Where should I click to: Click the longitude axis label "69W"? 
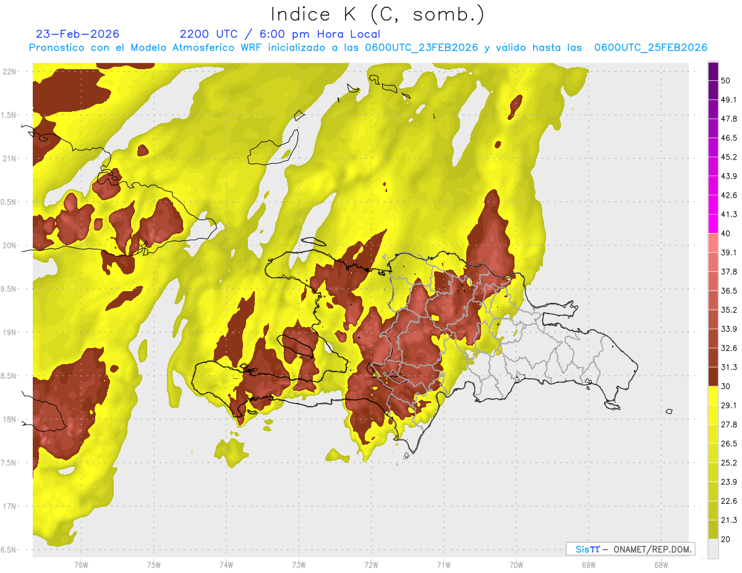click(x=589, y=564)
